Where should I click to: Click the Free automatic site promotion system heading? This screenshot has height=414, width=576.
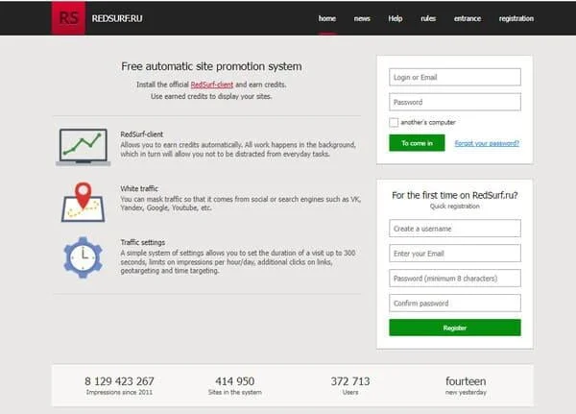pos(211,66)
